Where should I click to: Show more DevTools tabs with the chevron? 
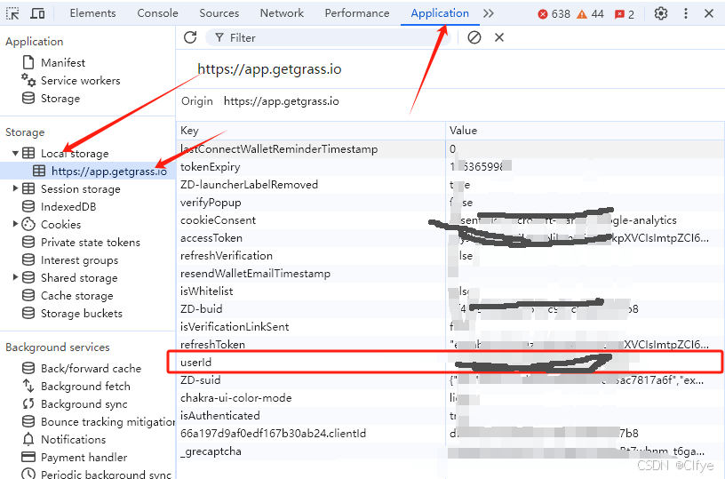pyautogui.click(x=489, y=13)
